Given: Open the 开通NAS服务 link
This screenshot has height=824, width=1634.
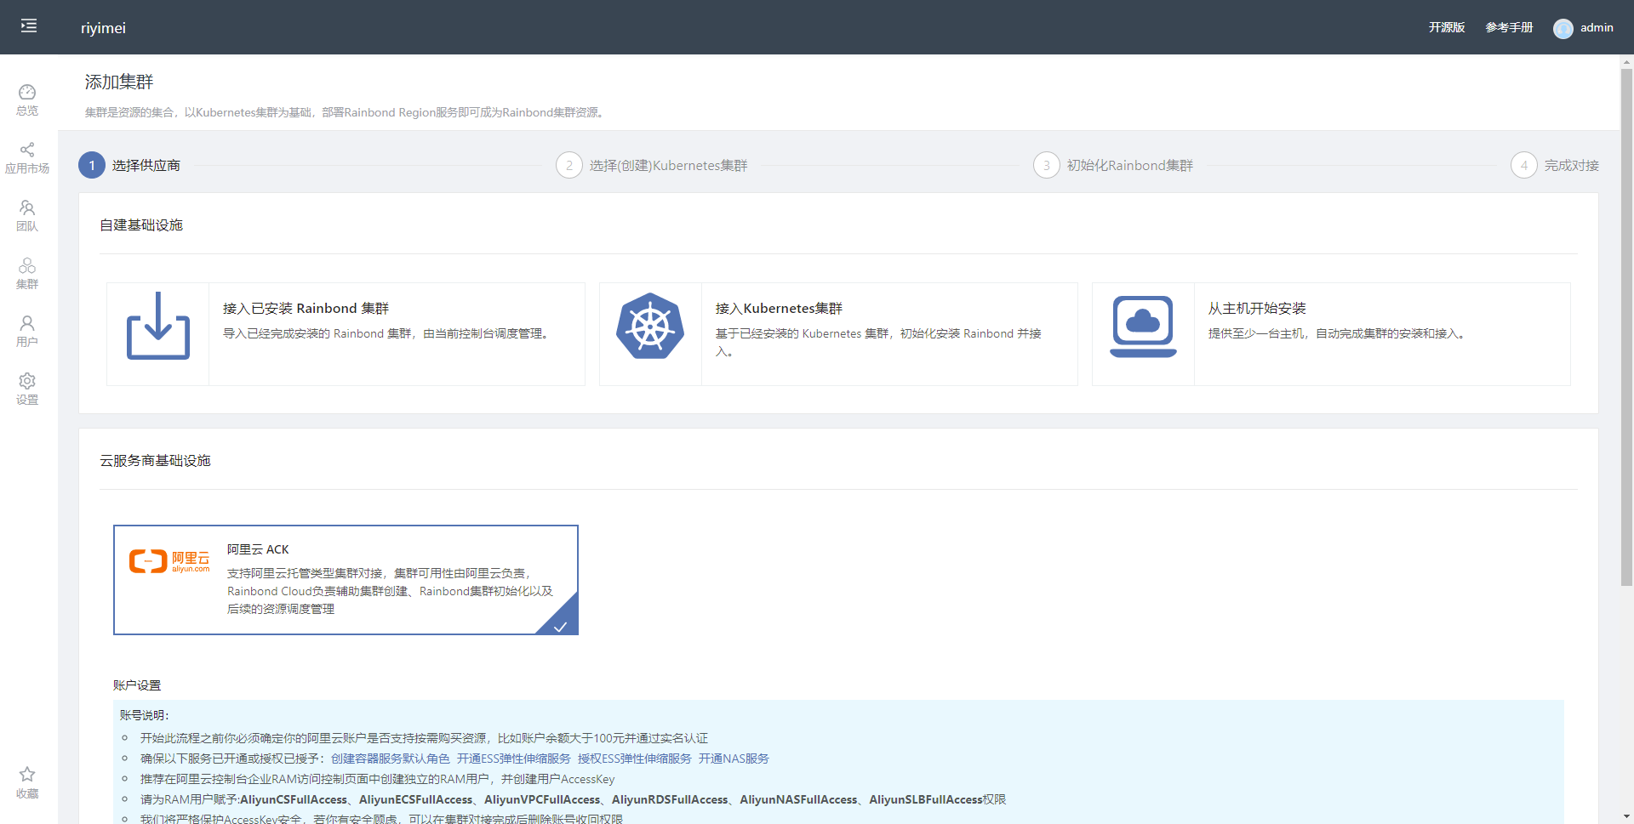Looking at the screenshot, I should pyautogui.click(x=734, y=759).
